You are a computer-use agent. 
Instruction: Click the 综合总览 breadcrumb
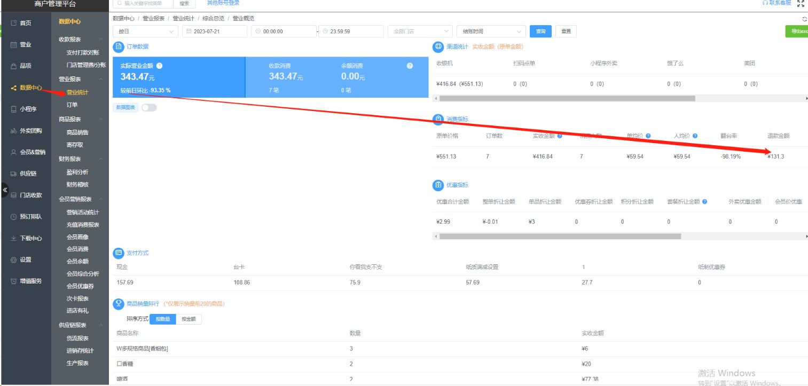click(213, 18)
